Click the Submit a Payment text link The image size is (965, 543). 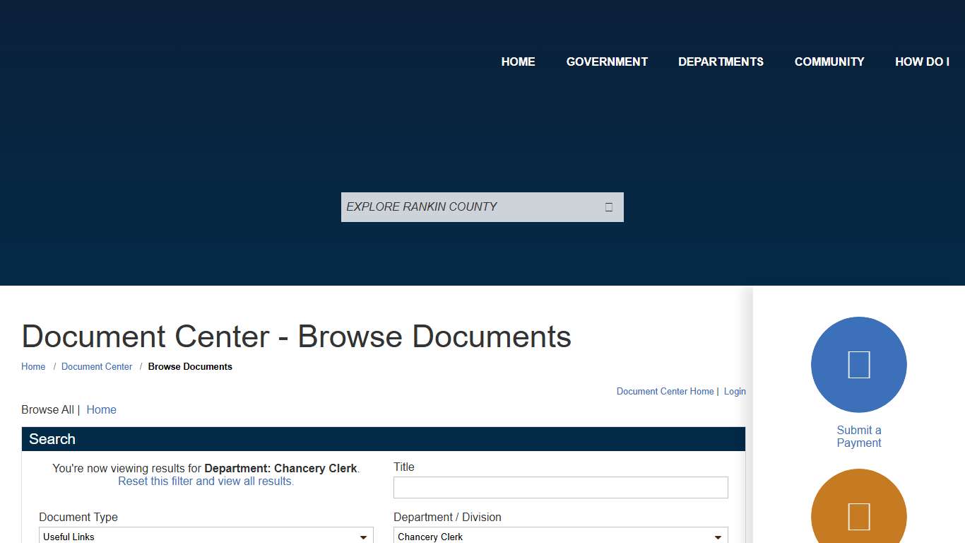858,436
